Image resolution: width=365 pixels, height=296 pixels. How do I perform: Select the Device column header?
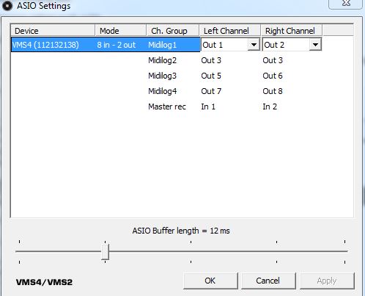pos(53,31)
